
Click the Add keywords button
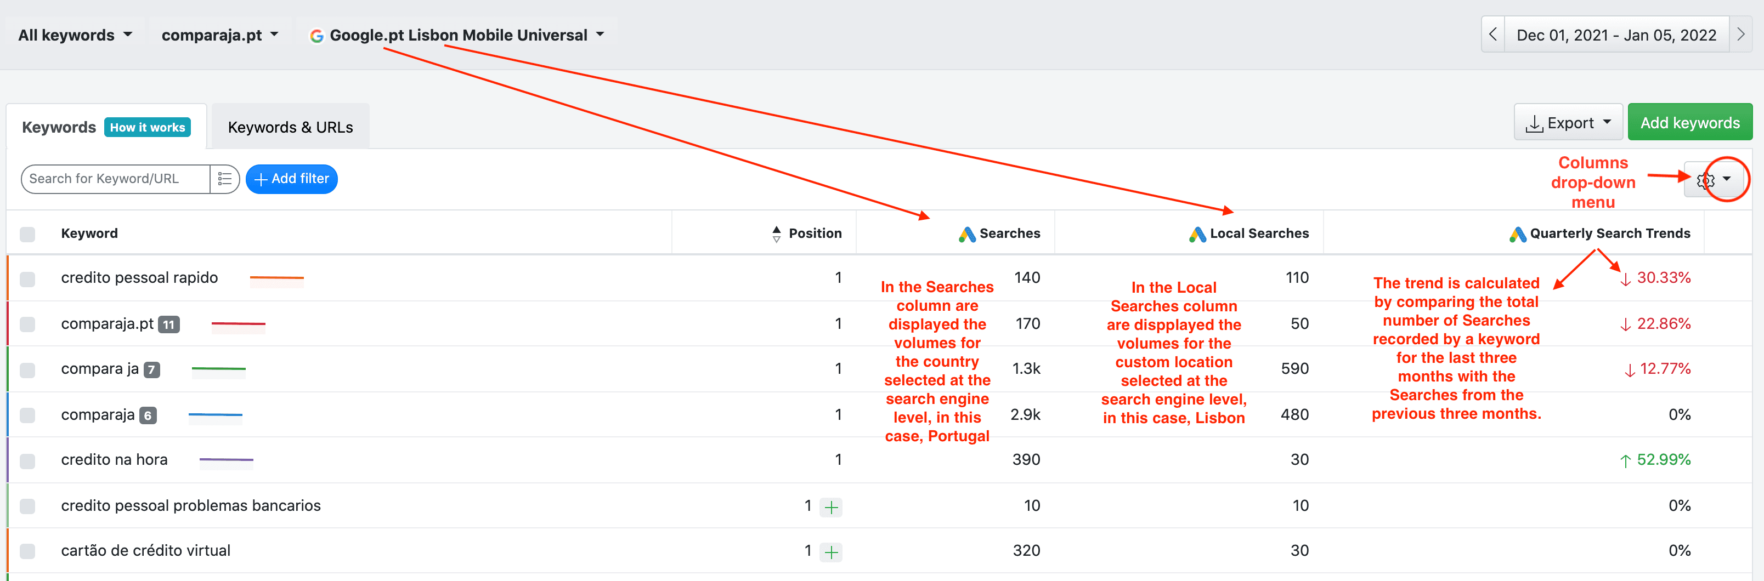(x=1690, y=122)
